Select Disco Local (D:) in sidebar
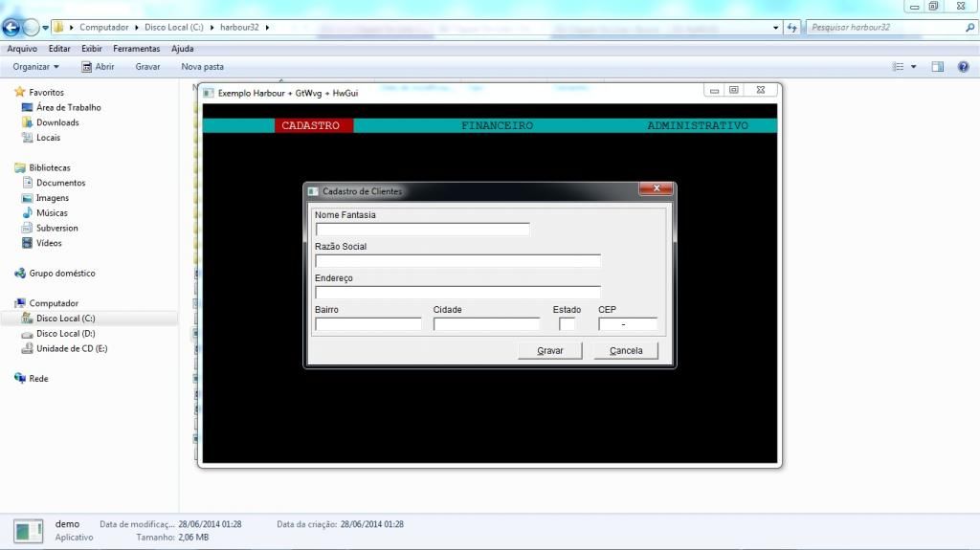Image resolution: width=980 pixels, height=550 pixels. (x=65, y=334)
